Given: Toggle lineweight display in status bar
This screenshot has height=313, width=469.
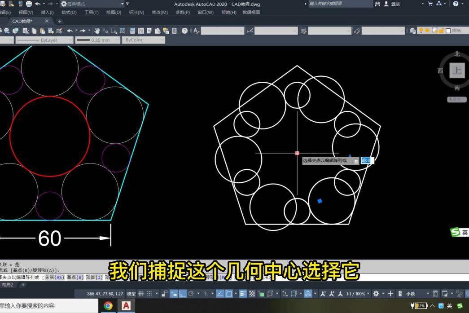Looking at the screenshot, I should coord(243,294).
